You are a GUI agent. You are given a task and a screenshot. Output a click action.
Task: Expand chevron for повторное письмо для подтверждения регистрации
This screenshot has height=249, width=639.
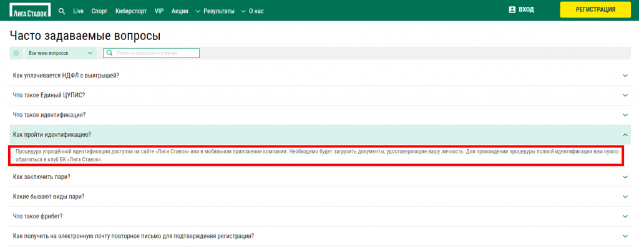[x=625, y=236]
